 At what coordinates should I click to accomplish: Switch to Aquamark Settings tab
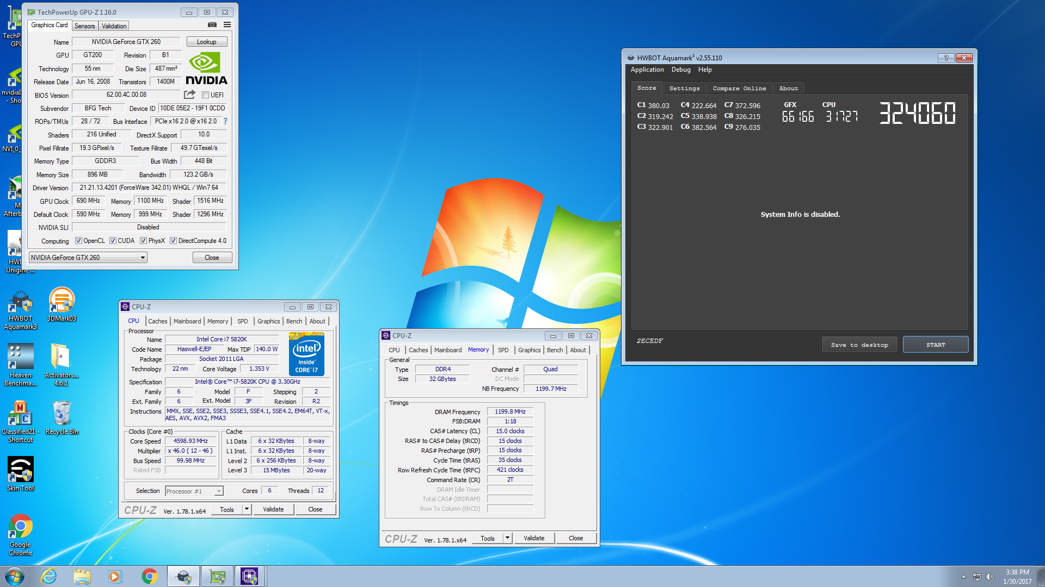tap(684, 88)
